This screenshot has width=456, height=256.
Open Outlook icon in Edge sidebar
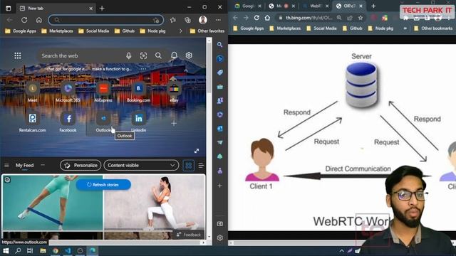(220, 128)
